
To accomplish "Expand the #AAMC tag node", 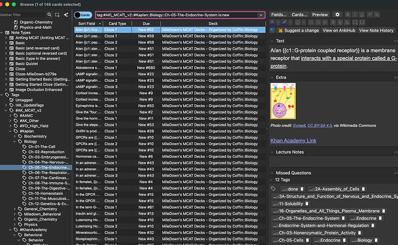I will (10, 115).
